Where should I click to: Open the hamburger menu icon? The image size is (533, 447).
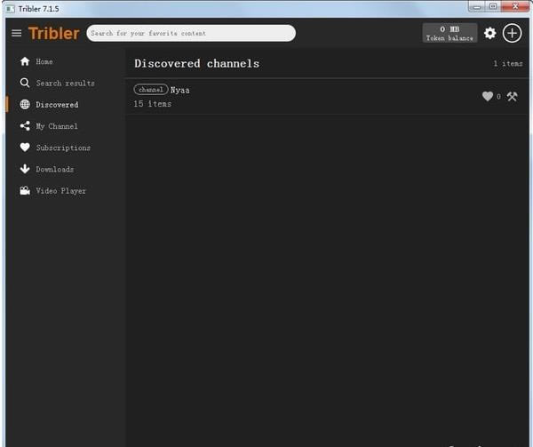[16, 33]
